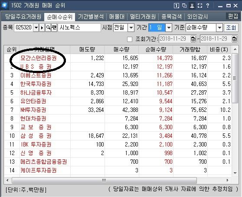Screen dimensions: 242x197
Task: Expand the 기간 dropdown arrow
Action: pos(169,28)
